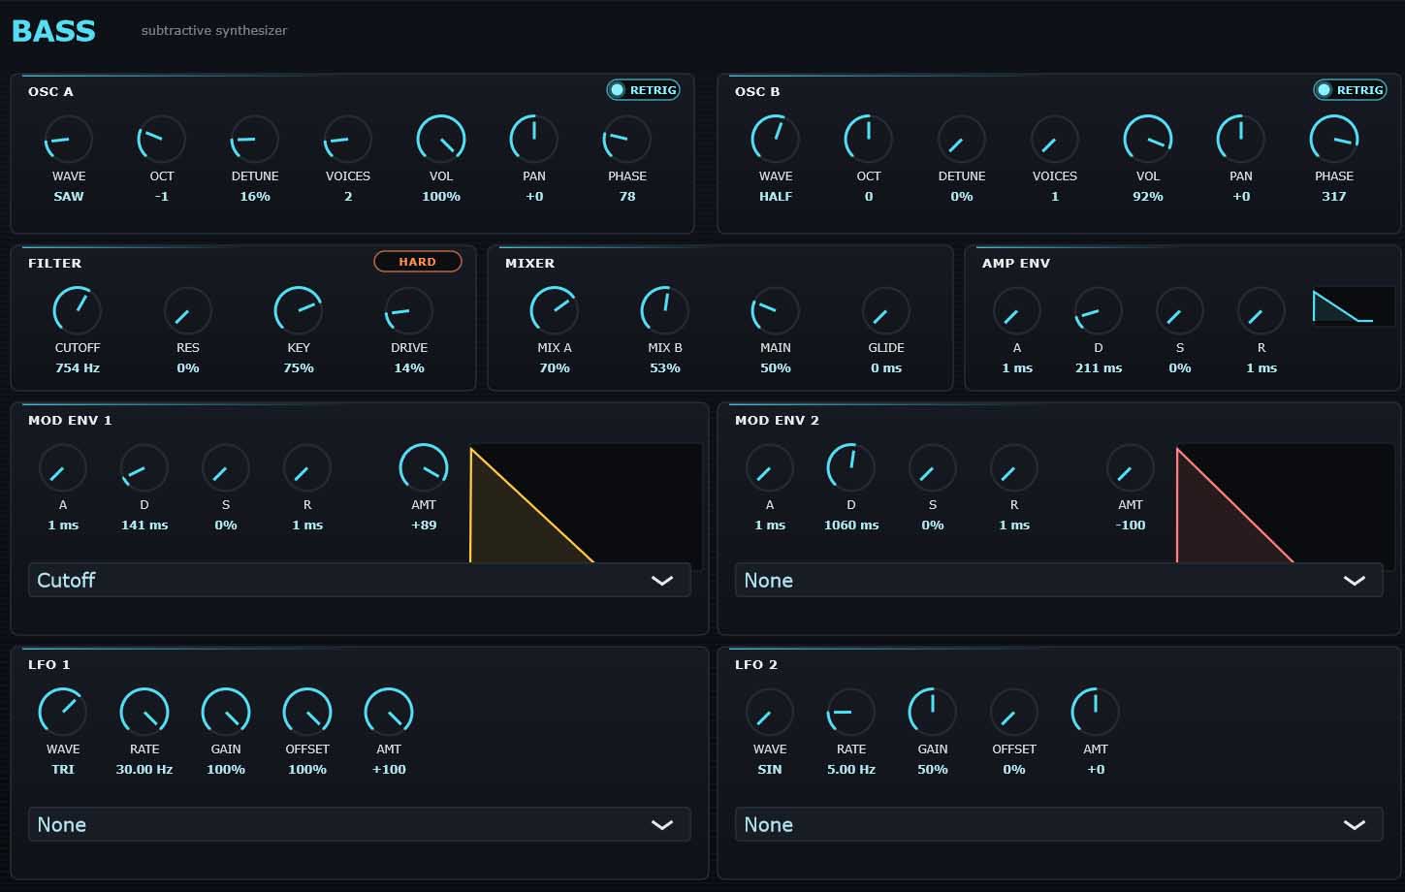Image resolution: width=1405 pixels, height=892 pixels.
Task: Click MOD ENV 2 AMT knob at -100
Action: [1131, 468]
